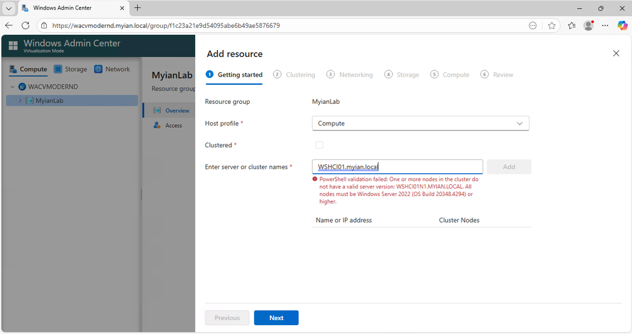This screenshot has width=632, height=334.
Task: Go to the Storage wizard step
Action: pyautogui.click(x=401, y=75)
